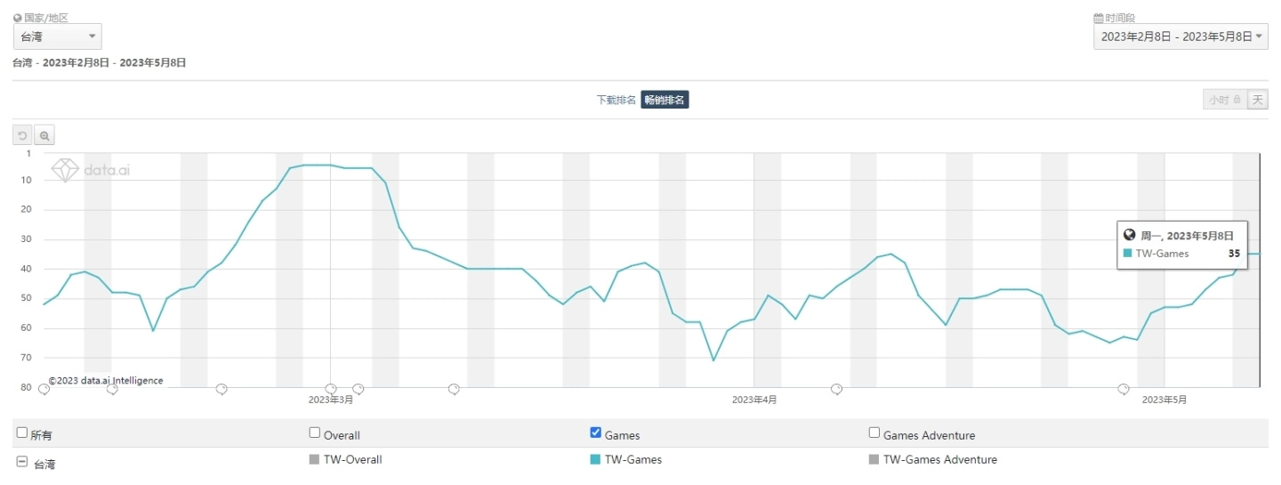This screenshot has width=1281, height=485.
Task: Select the 畅销排名 tab
Action: (x=665, y=100)
